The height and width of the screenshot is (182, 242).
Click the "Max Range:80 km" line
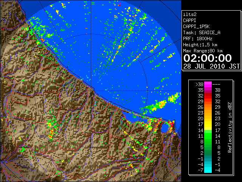[x=203, y=51]
